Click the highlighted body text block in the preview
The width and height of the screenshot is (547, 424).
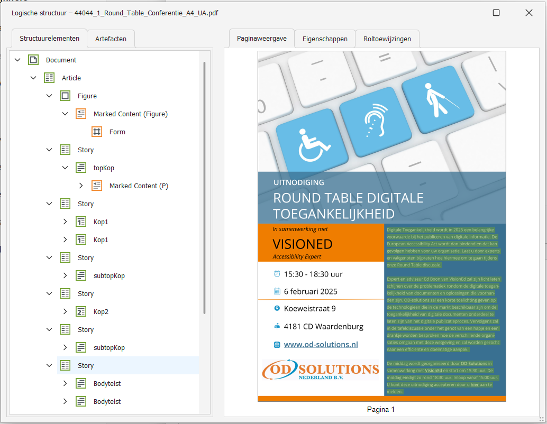pyautogui.click(x=443, y=310)
